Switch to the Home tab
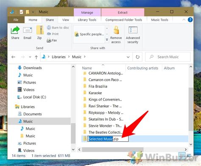 (x=33, y=20)
